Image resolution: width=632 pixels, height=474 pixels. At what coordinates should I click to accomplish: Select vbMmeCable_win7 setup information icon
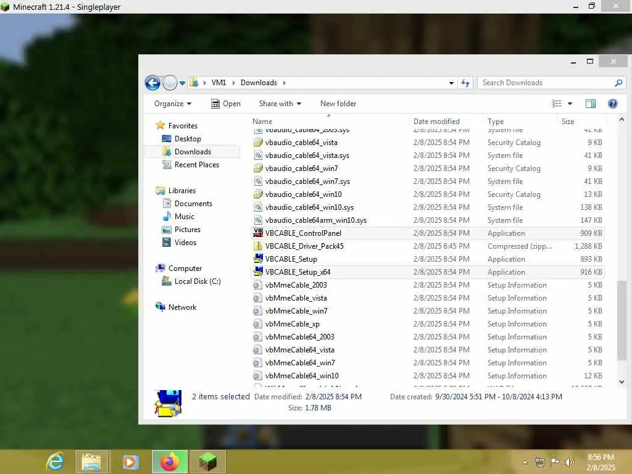click(x=258, y=311)
